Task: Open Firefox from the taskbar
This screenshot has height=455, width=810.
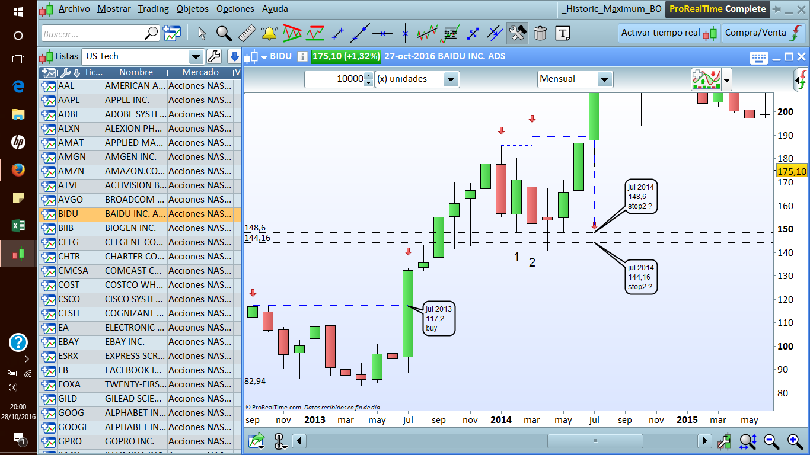Action: 18,170
